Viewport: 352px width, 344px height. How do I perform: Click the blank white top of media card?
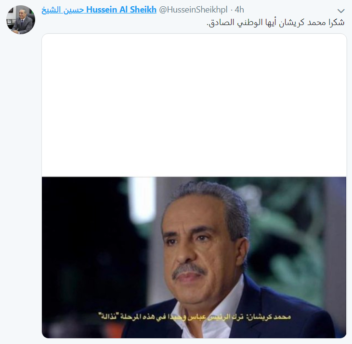(194, 105)
